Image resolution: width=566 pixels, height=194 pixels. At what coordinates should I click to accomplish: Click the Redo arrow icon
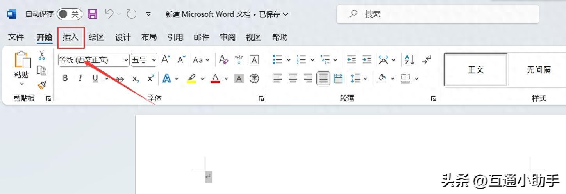(132, 14)
